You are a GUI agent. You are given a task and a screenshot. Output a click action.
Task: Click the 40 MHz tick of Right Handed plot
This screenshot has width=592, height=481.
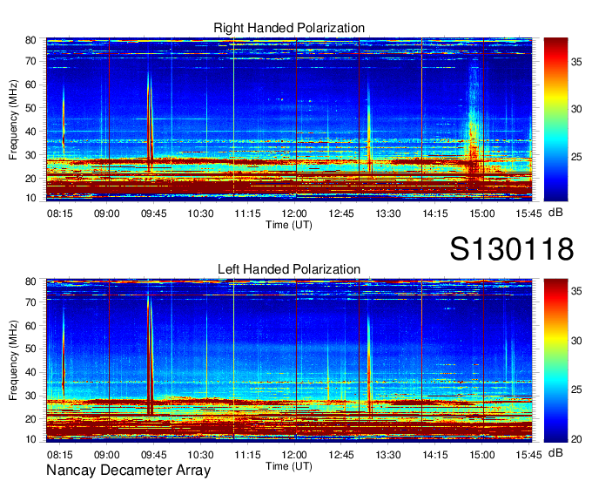pos(30,132)
